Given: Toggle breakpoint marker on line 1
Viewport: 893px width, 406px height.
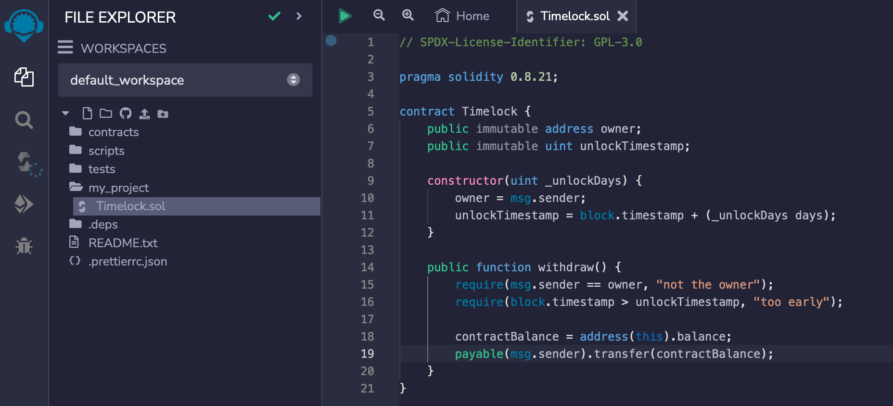Looking at the screenshot, I should pyautogui.click(x=331, y=40).
